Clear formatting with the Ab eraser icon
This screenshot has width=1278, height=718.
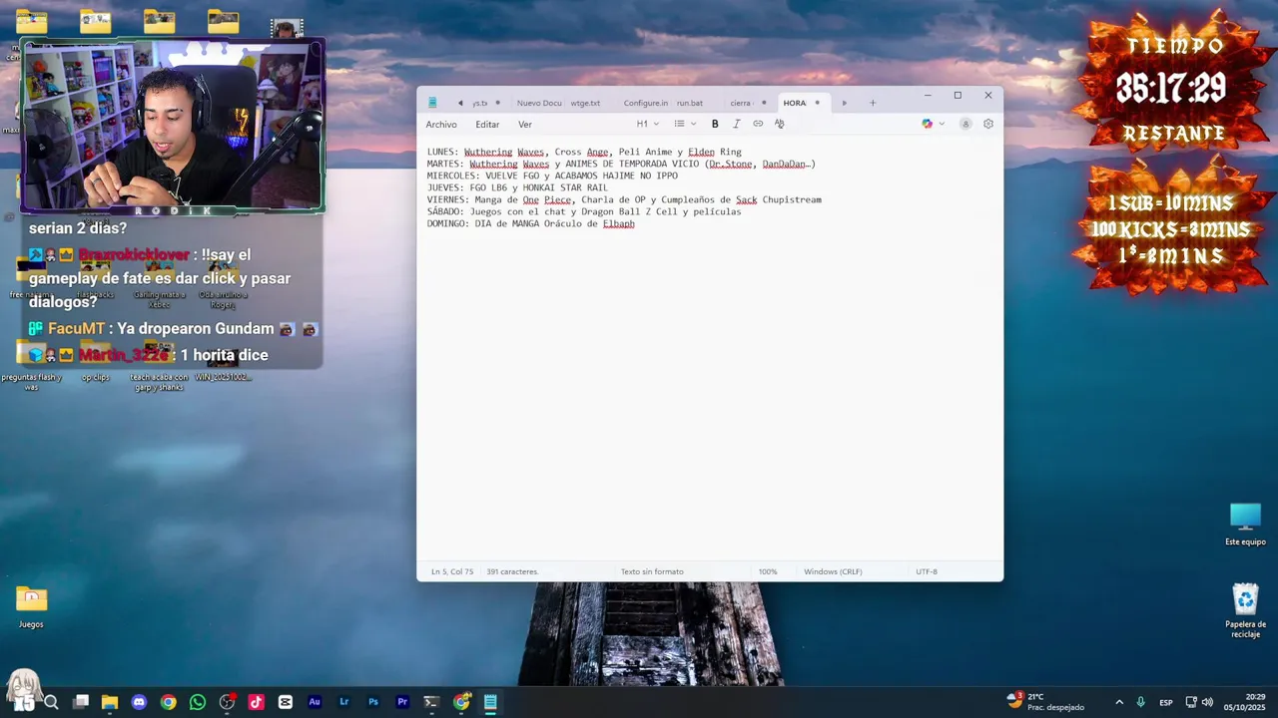780,124
